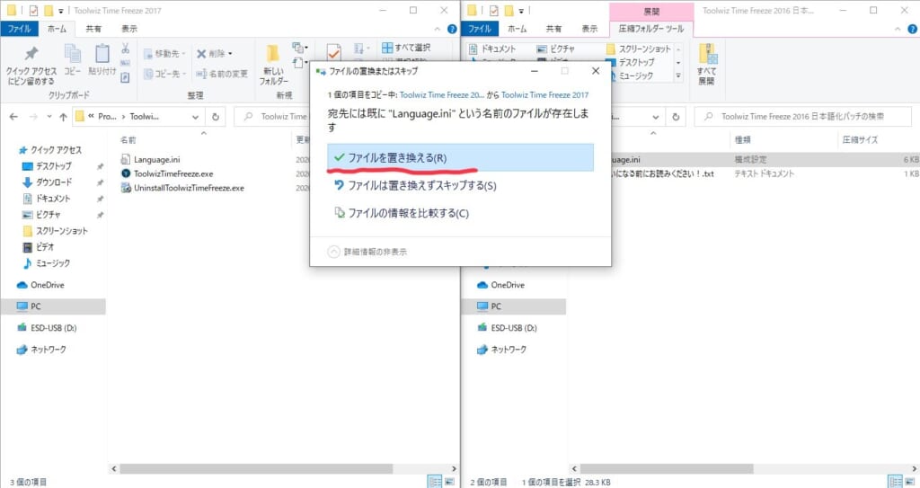Select ToolwizTimeFreeze.exe in file list

173,173
